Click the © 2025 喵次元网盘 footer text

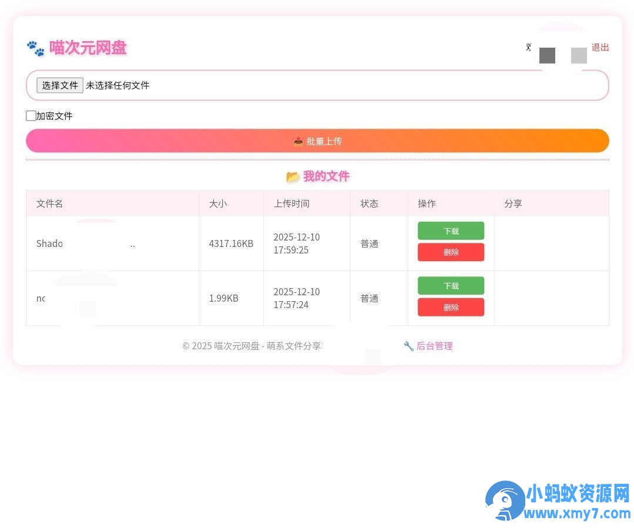[252, 346]
